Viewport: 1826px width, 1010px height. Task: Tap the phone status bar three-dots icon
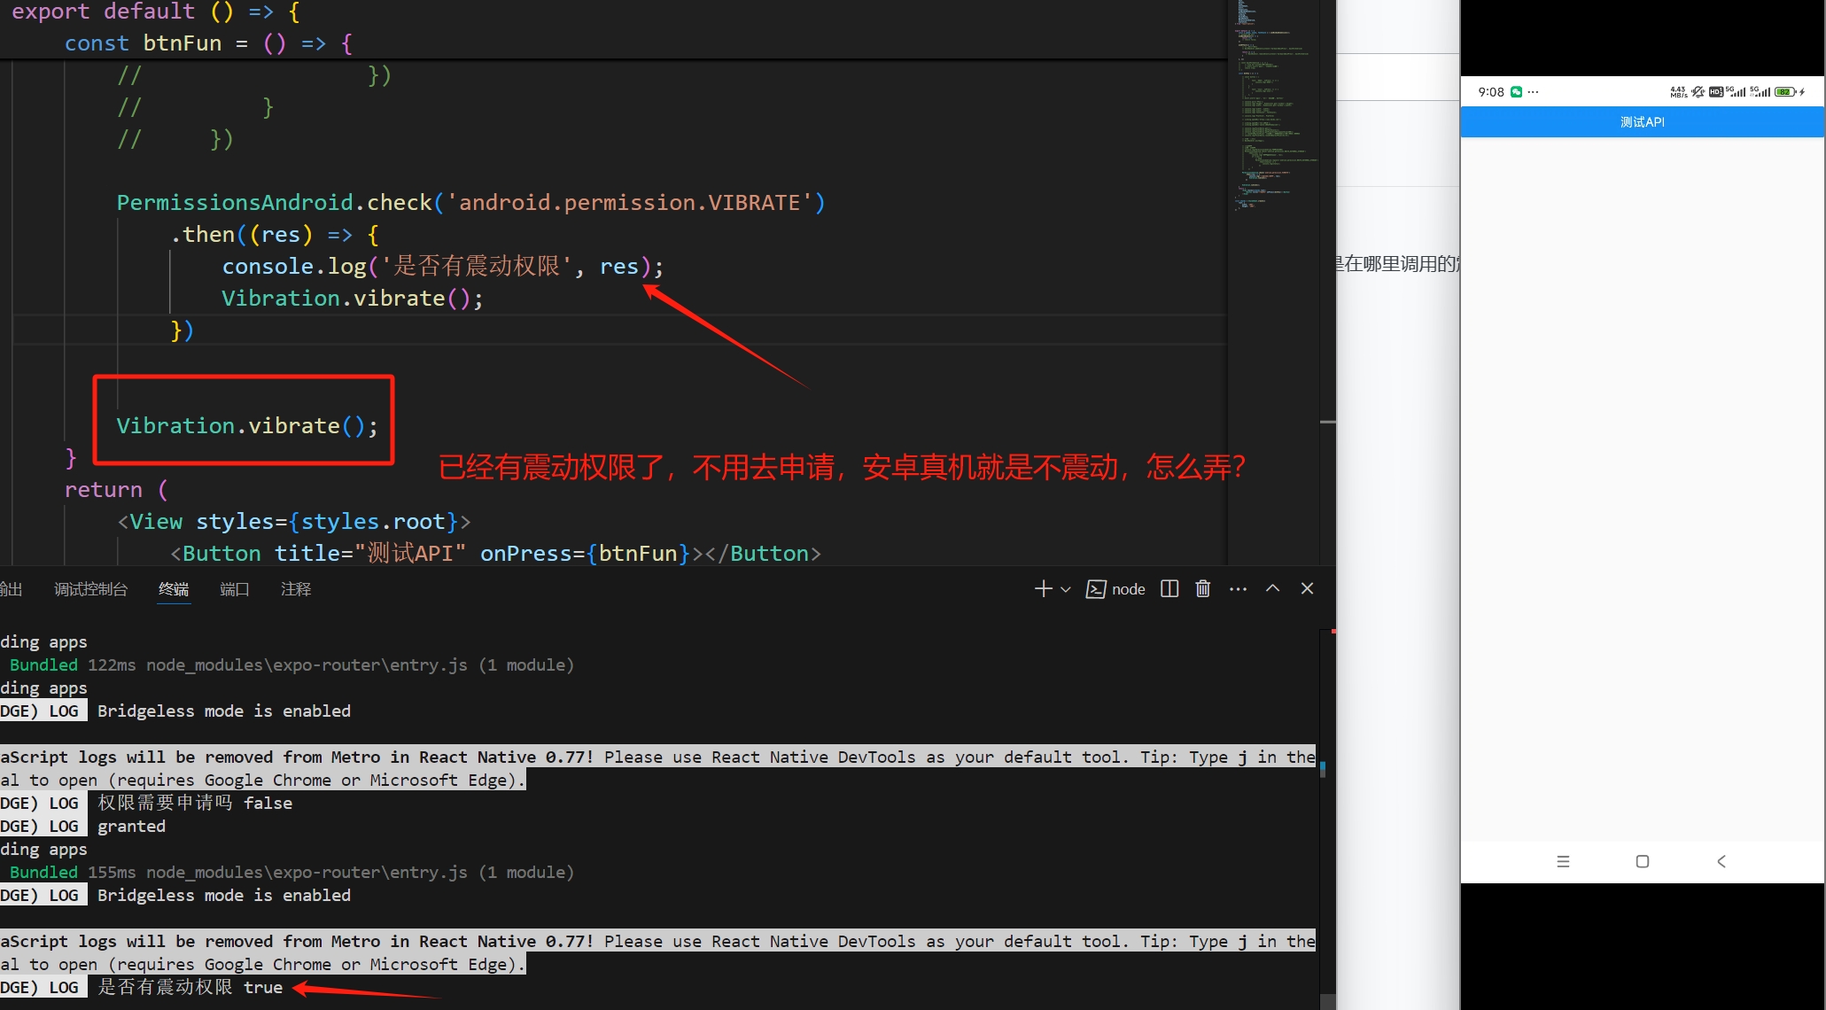point(1534,92)
